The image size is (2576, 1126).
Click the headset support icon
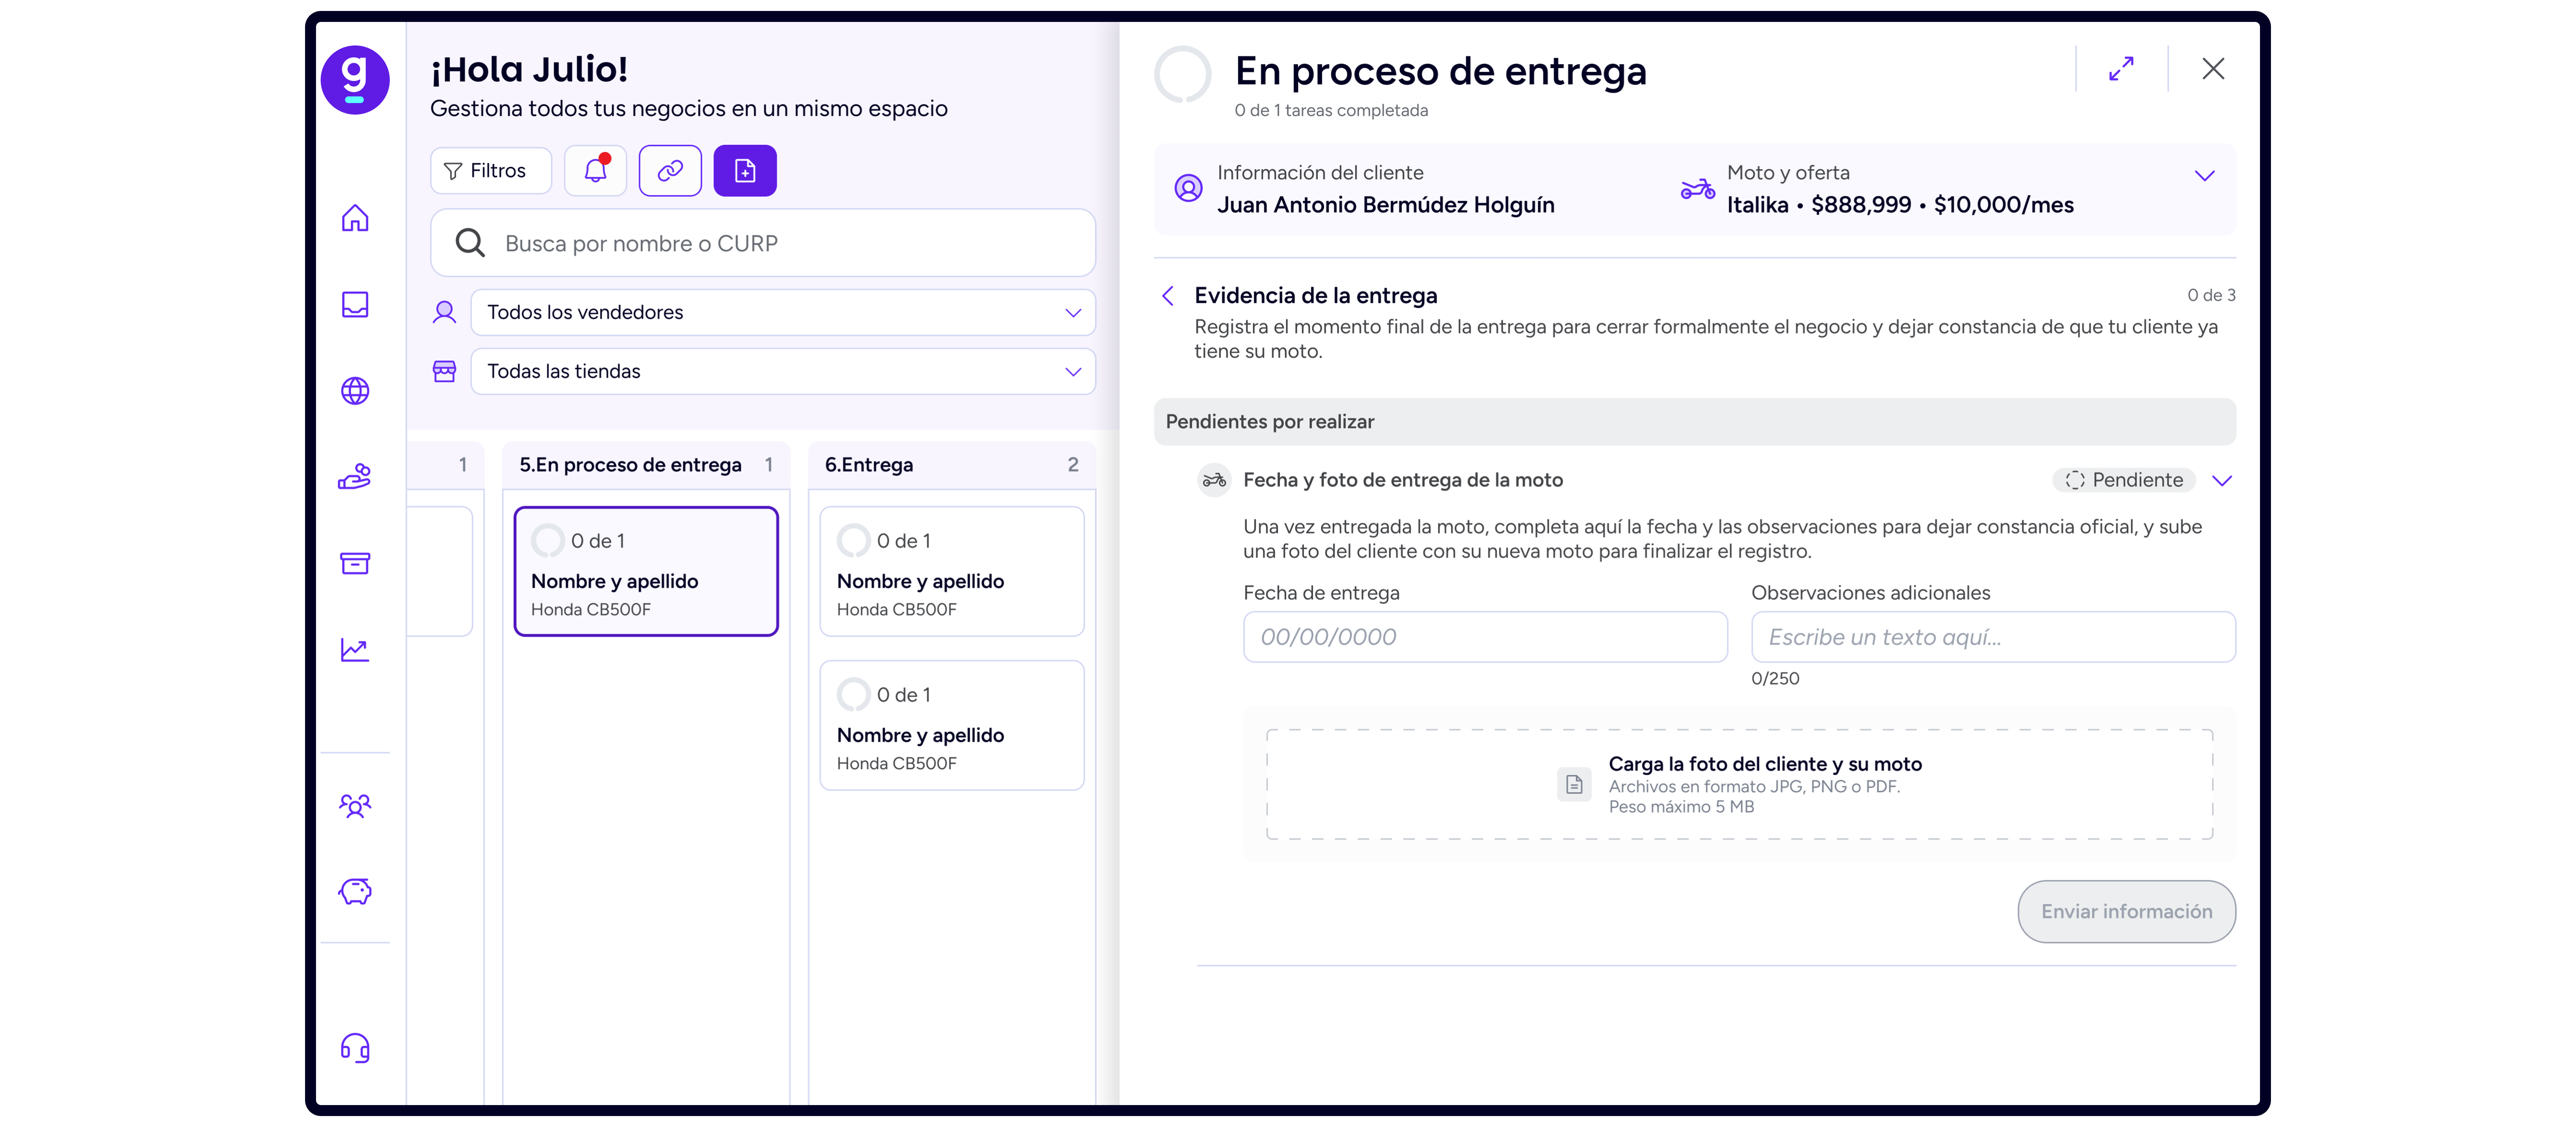pos(355,1047)
